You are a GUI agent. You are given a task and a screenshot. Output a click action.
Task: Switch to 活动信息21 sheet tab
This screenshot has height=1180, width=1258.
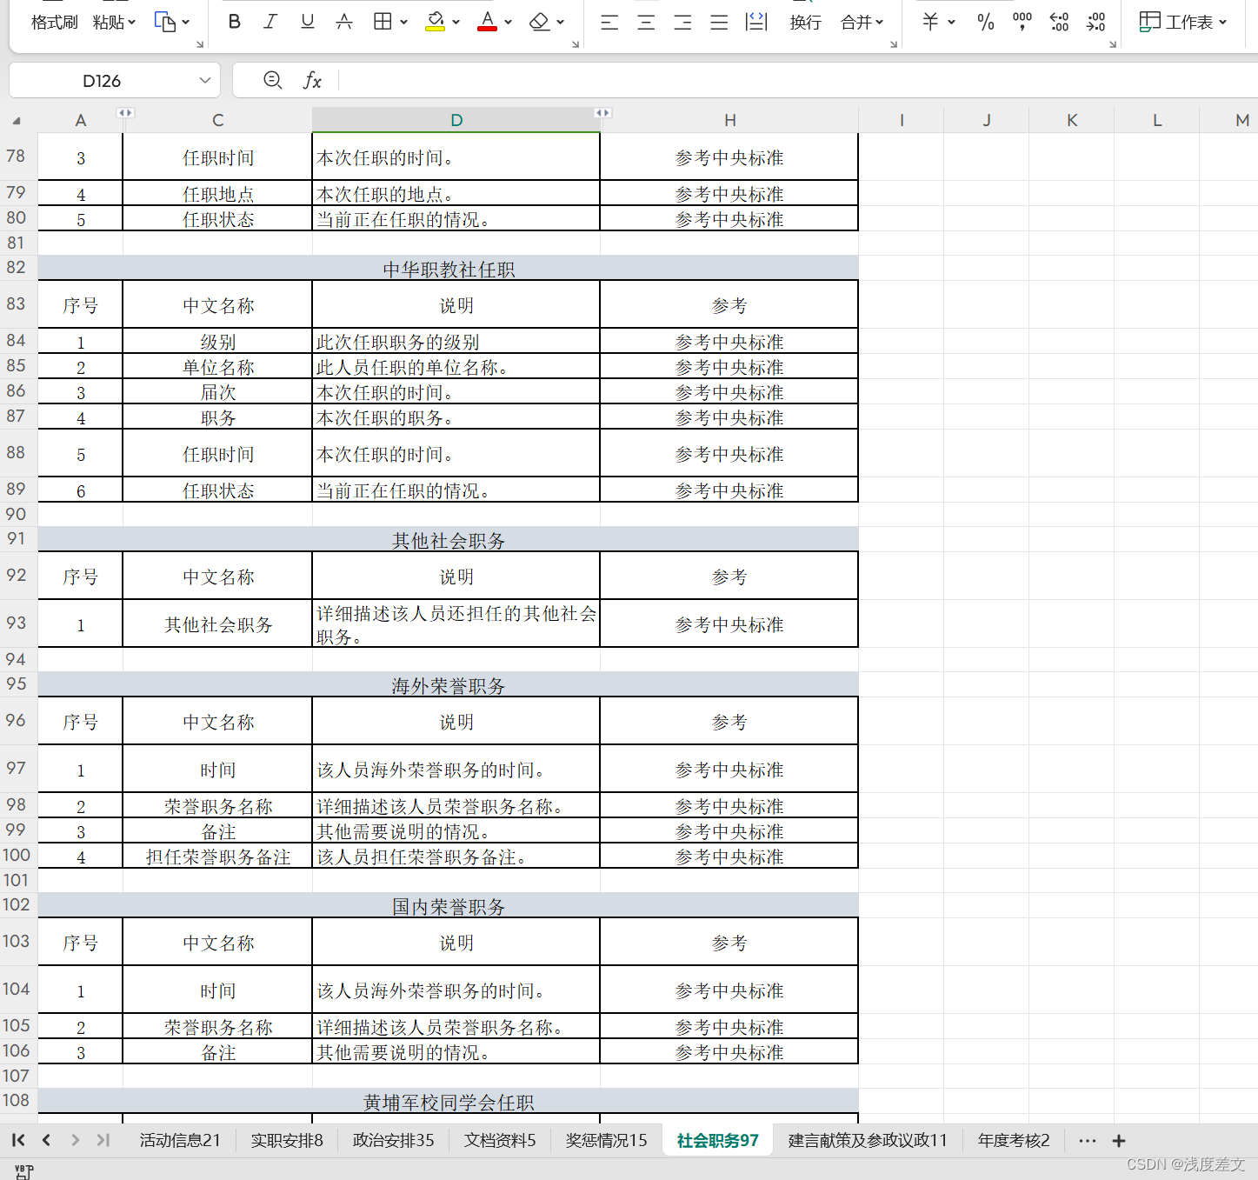180,1140
